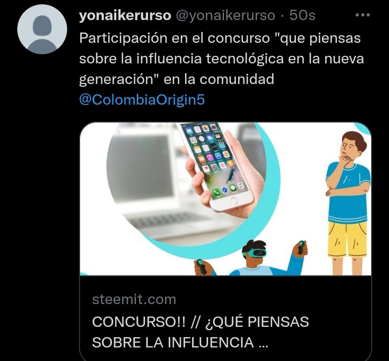Screen dimensions: 389x361
Task: Tap the kid wearing the VR headset
Action: point(250,259)
